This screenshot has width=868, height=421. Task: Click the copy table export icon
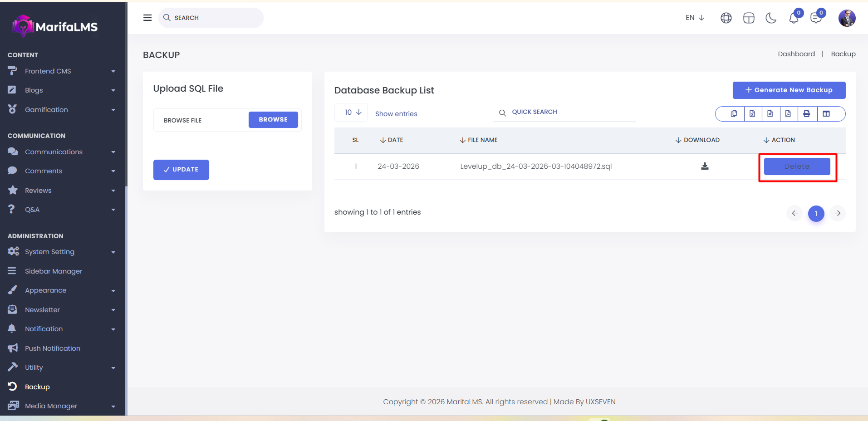[x=734, y=114]
